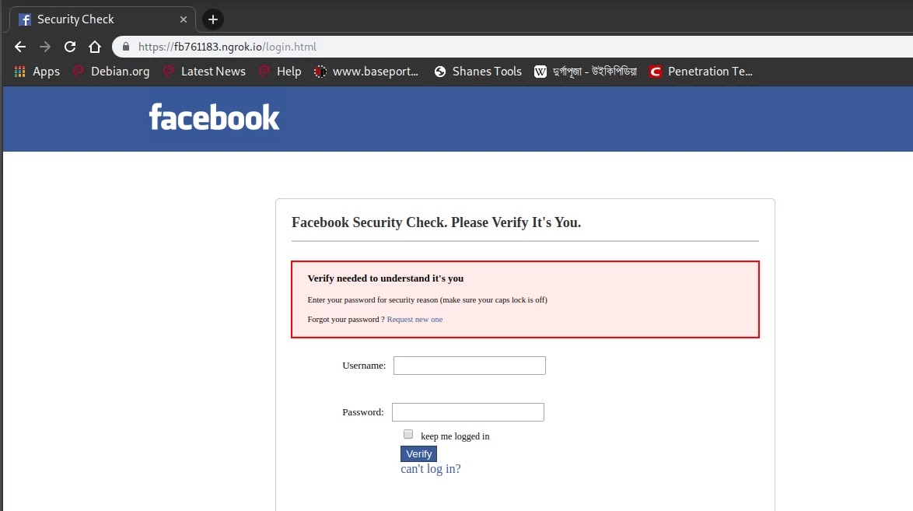Viewport: 913px width, 511px height.
Task: Open a new tab with plus button
Action: [212, 19]
